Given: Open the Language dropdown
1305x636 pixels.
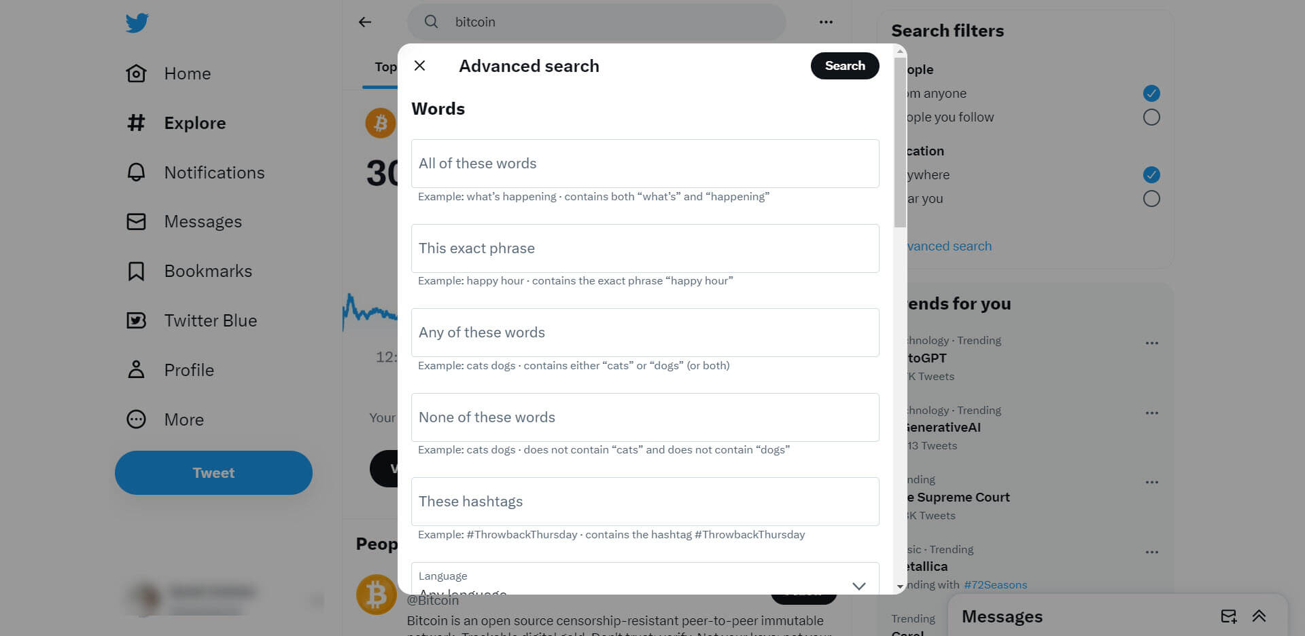Looking at the screenshot, I should tap(858, 584).
